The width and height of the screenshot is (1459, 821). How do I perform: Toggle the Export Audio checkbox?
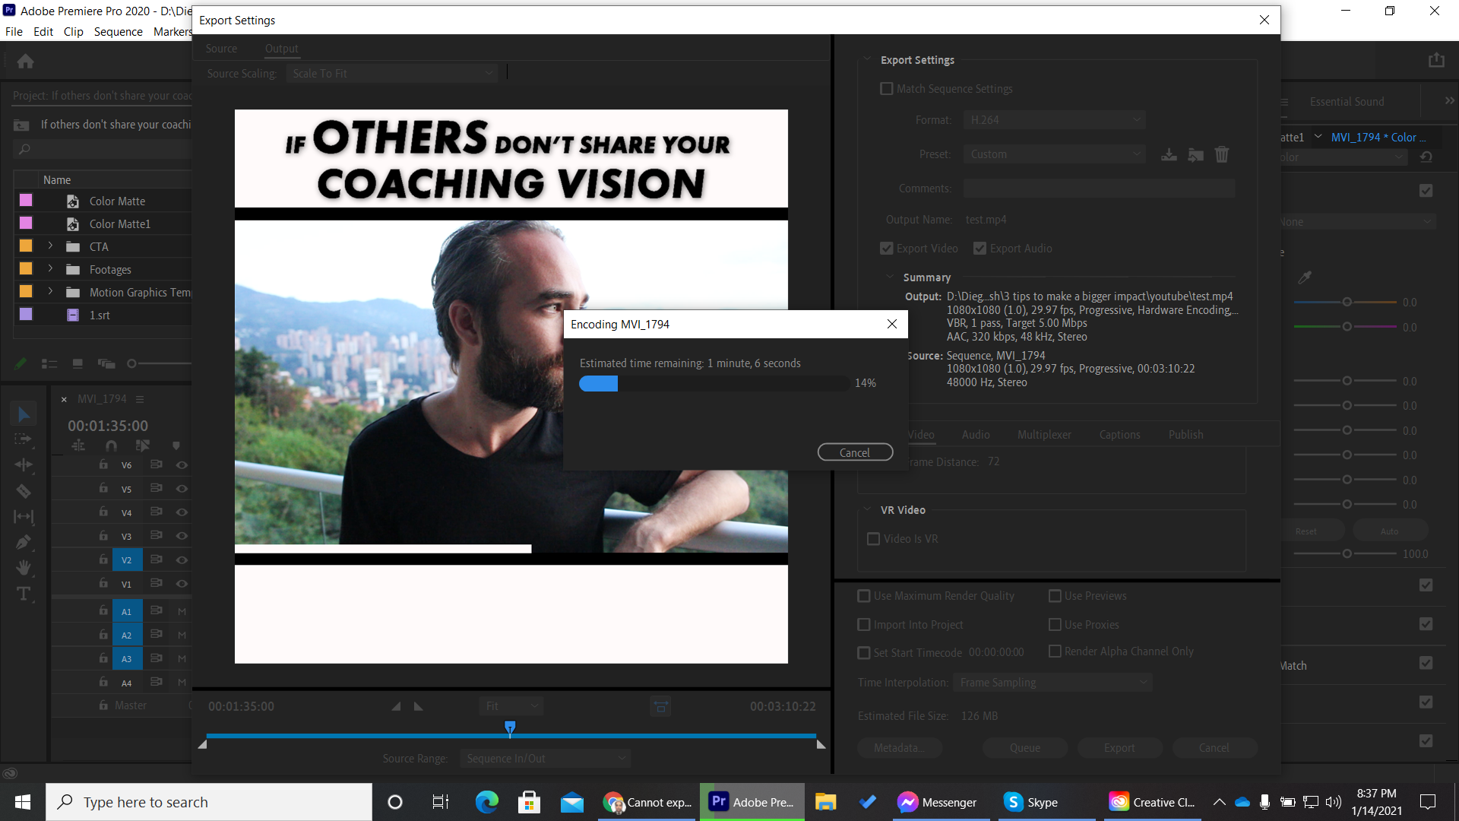pos(980,248)
